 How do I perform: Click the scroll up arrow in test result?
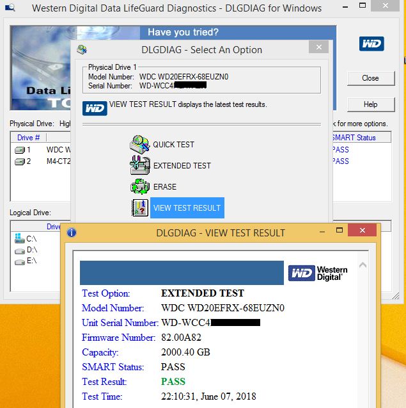pos(363,265)
